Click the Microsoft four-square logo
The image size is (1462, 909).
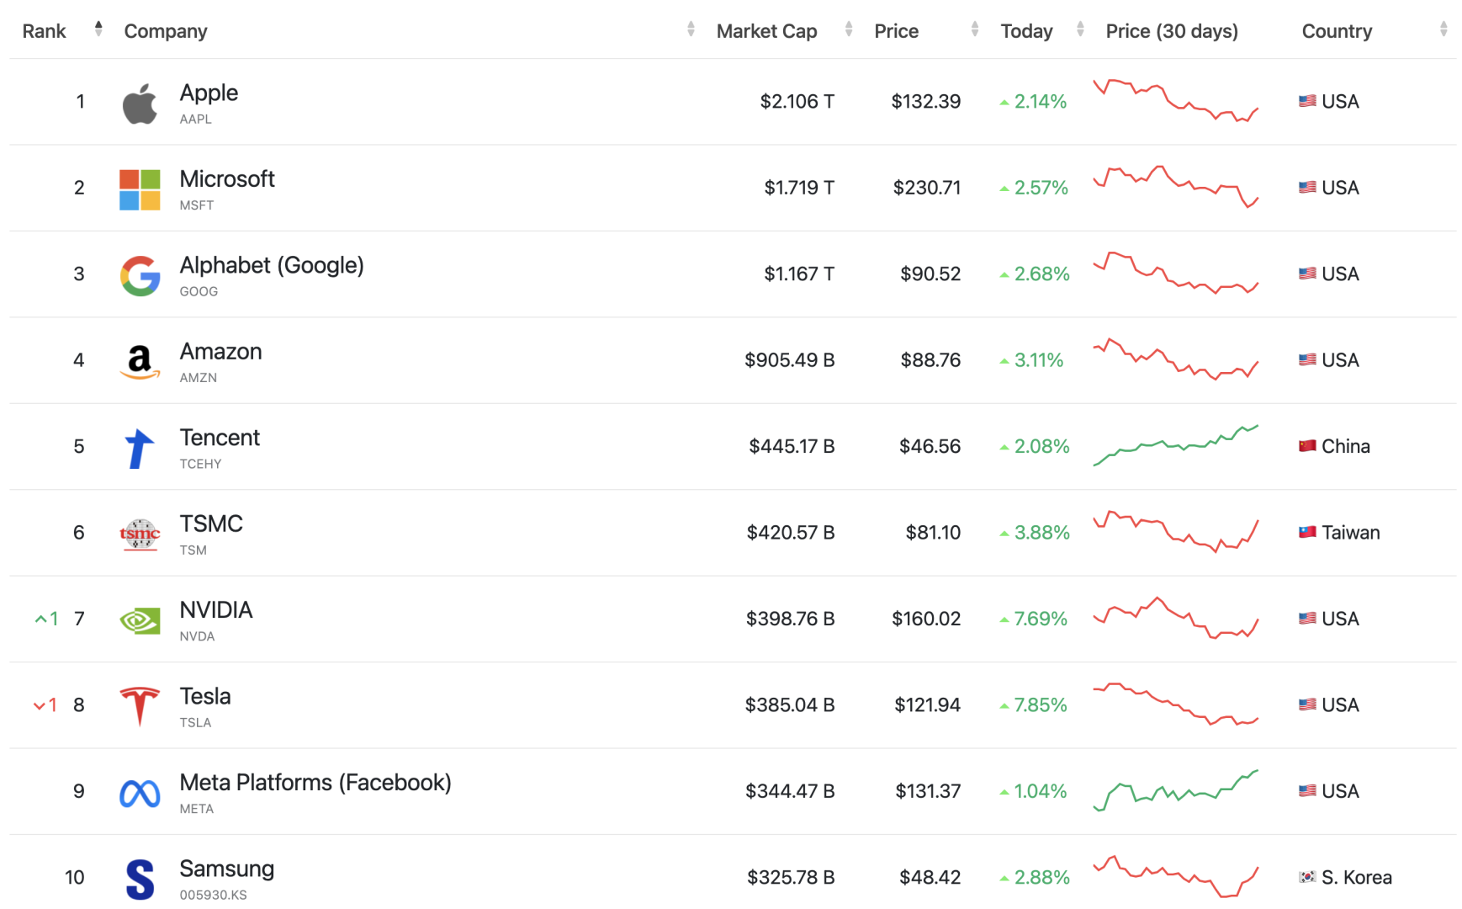click(x=140, y=189)
